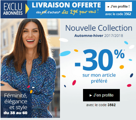Click the play triangle in black button
This screenshot has width=136, height=120.
[91, 95]
